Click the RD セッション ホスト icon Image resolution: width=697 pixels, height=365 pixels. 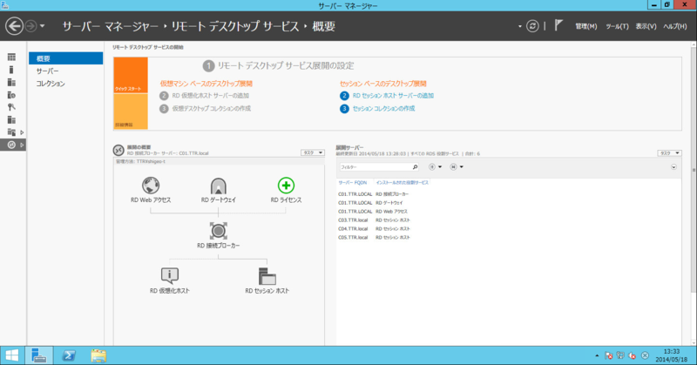click(267, 276)
